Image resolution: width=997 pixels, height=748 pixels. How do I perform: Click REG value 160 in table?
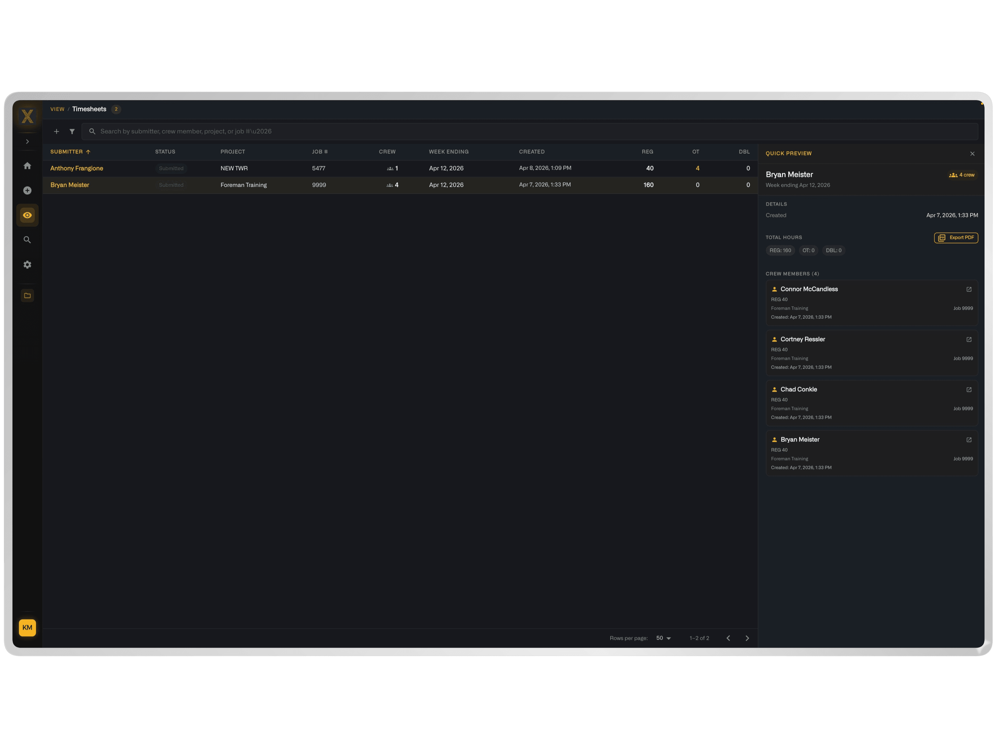pyautogui.click(x=648, y=185)
